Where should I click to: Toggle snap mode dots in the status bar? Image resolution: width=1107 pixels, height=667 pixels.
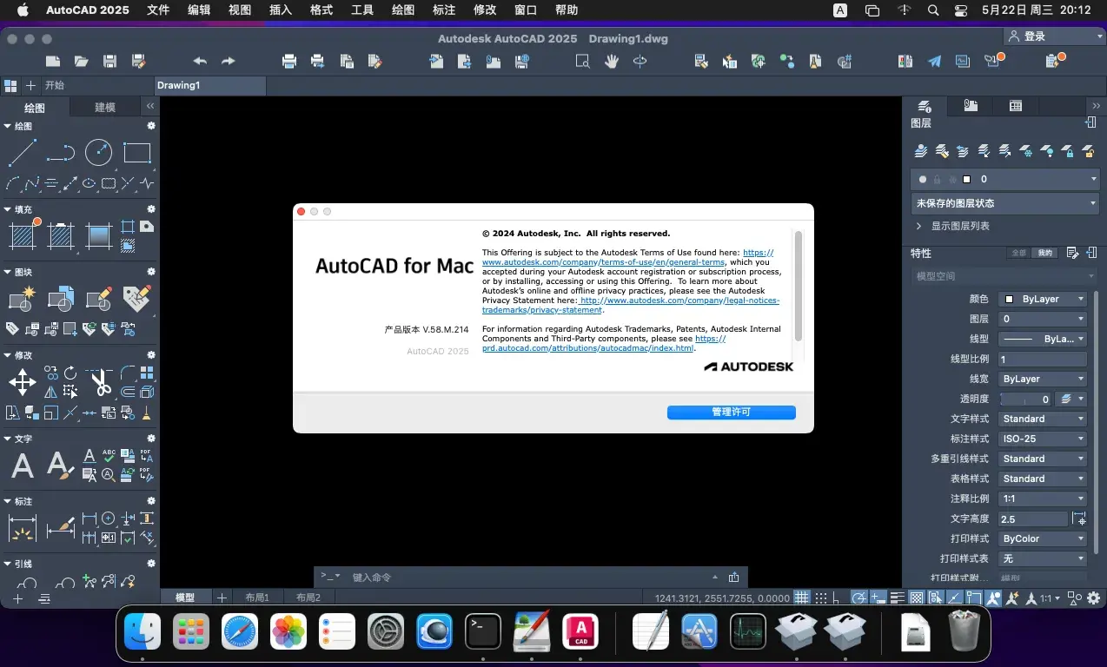[821, 598]
